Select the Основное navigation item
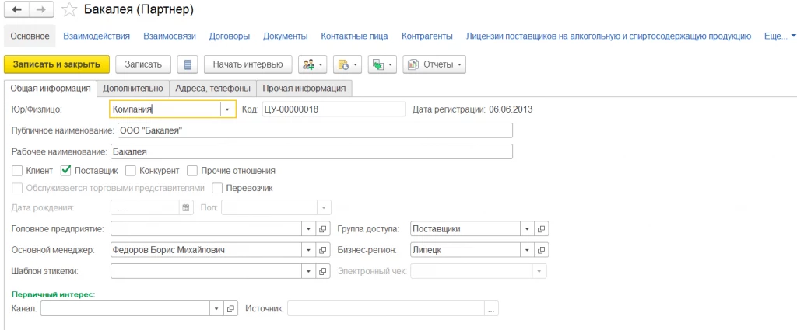 30,36
